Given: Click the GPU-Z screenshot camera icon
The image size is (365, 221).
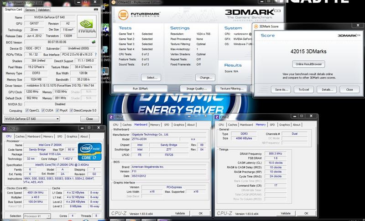Looking at the screenshot, I should pyautogui.click(x=96, y=10).
